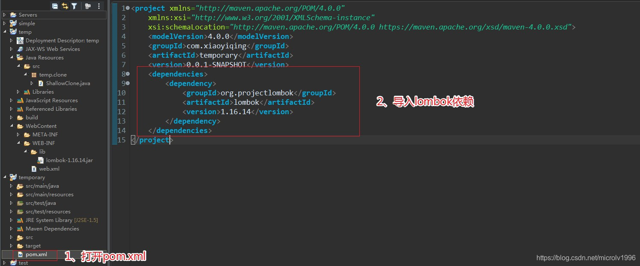
Task: Click the lombok-1.16.14.jar file icon
Action: click(40, 160)
